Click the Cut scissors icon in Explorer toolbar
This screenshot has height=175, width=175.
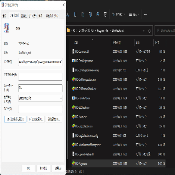[67, 14]
